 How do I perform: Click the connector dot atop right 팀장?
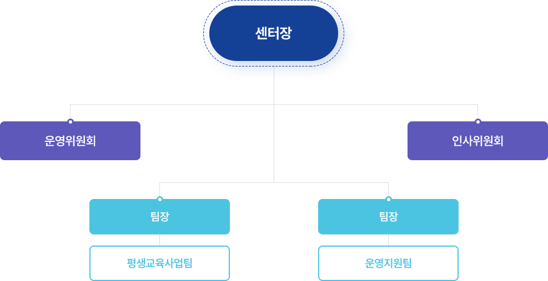388,199
